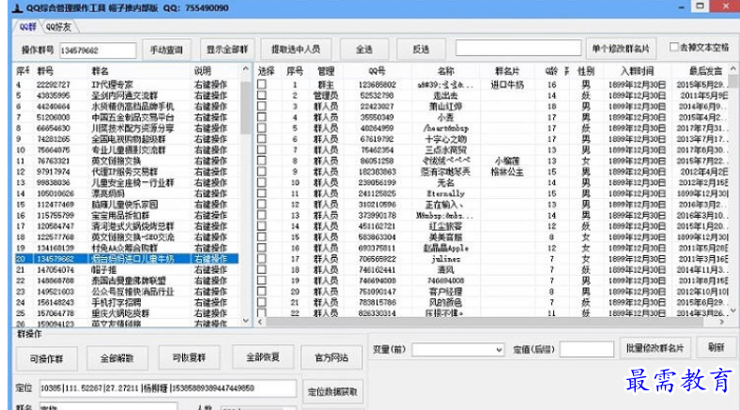
Task: Click the 批量修改群名片 button
Action: pyautogui.click(x=655, y=348)
